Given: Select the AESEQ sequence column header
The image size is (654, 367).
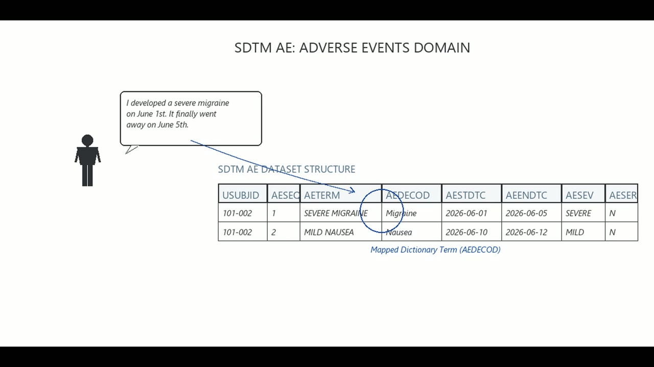Looking at the screenshot, I should pos(284,194).
